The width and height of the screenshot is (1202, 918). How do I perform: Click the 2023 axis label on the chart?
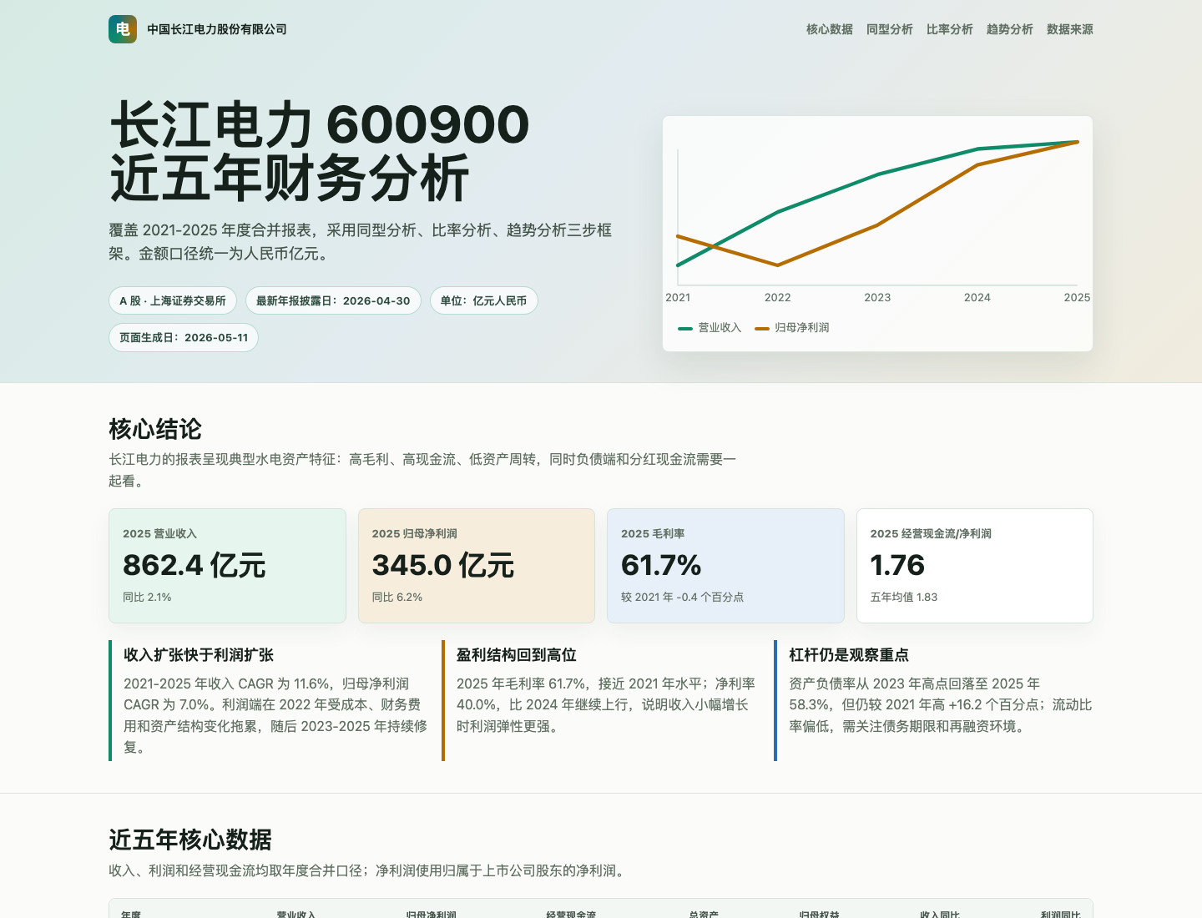(x=877, y=297)
